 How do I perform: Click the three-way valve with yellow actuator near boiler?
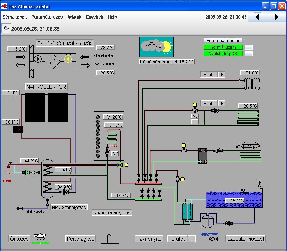[x=123, y=165]
